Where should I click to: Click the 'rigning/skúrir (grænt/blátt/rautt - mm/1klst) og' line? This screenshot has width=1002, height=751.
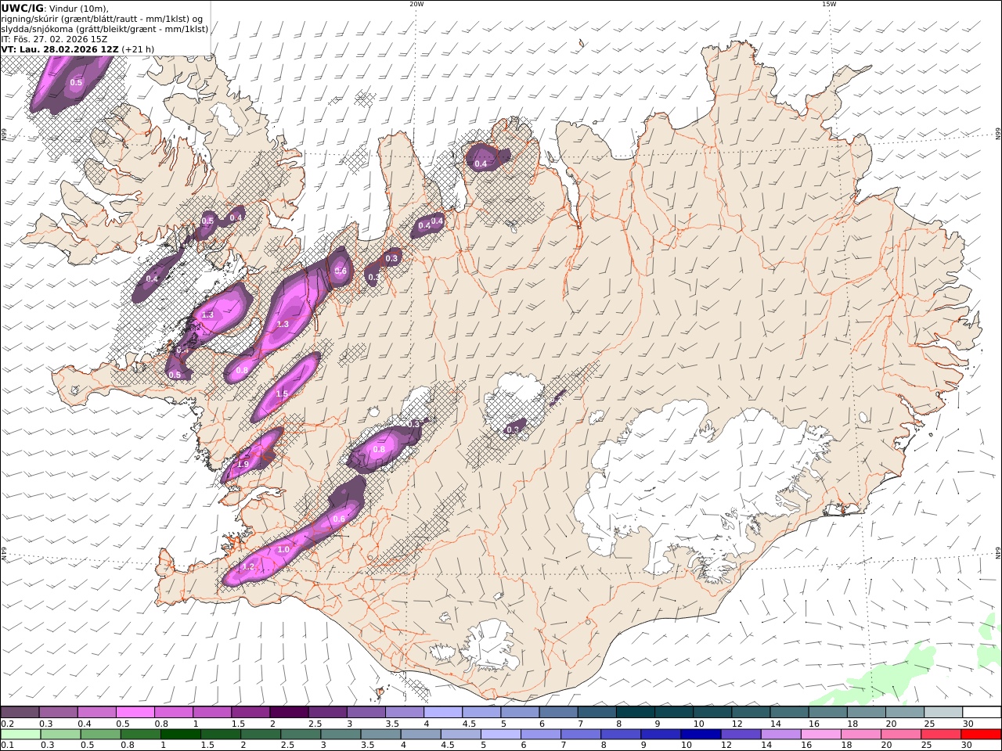pyautogui.click(x=103, y=19)
